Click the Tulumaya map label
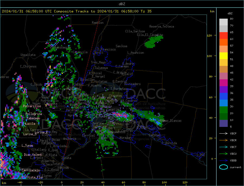Viewport: 244px width, 186px height. 101,68
